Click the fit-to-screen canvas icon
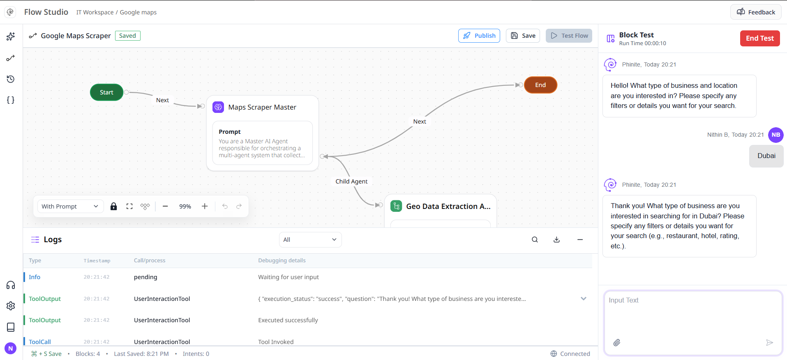 coord(129,206)
